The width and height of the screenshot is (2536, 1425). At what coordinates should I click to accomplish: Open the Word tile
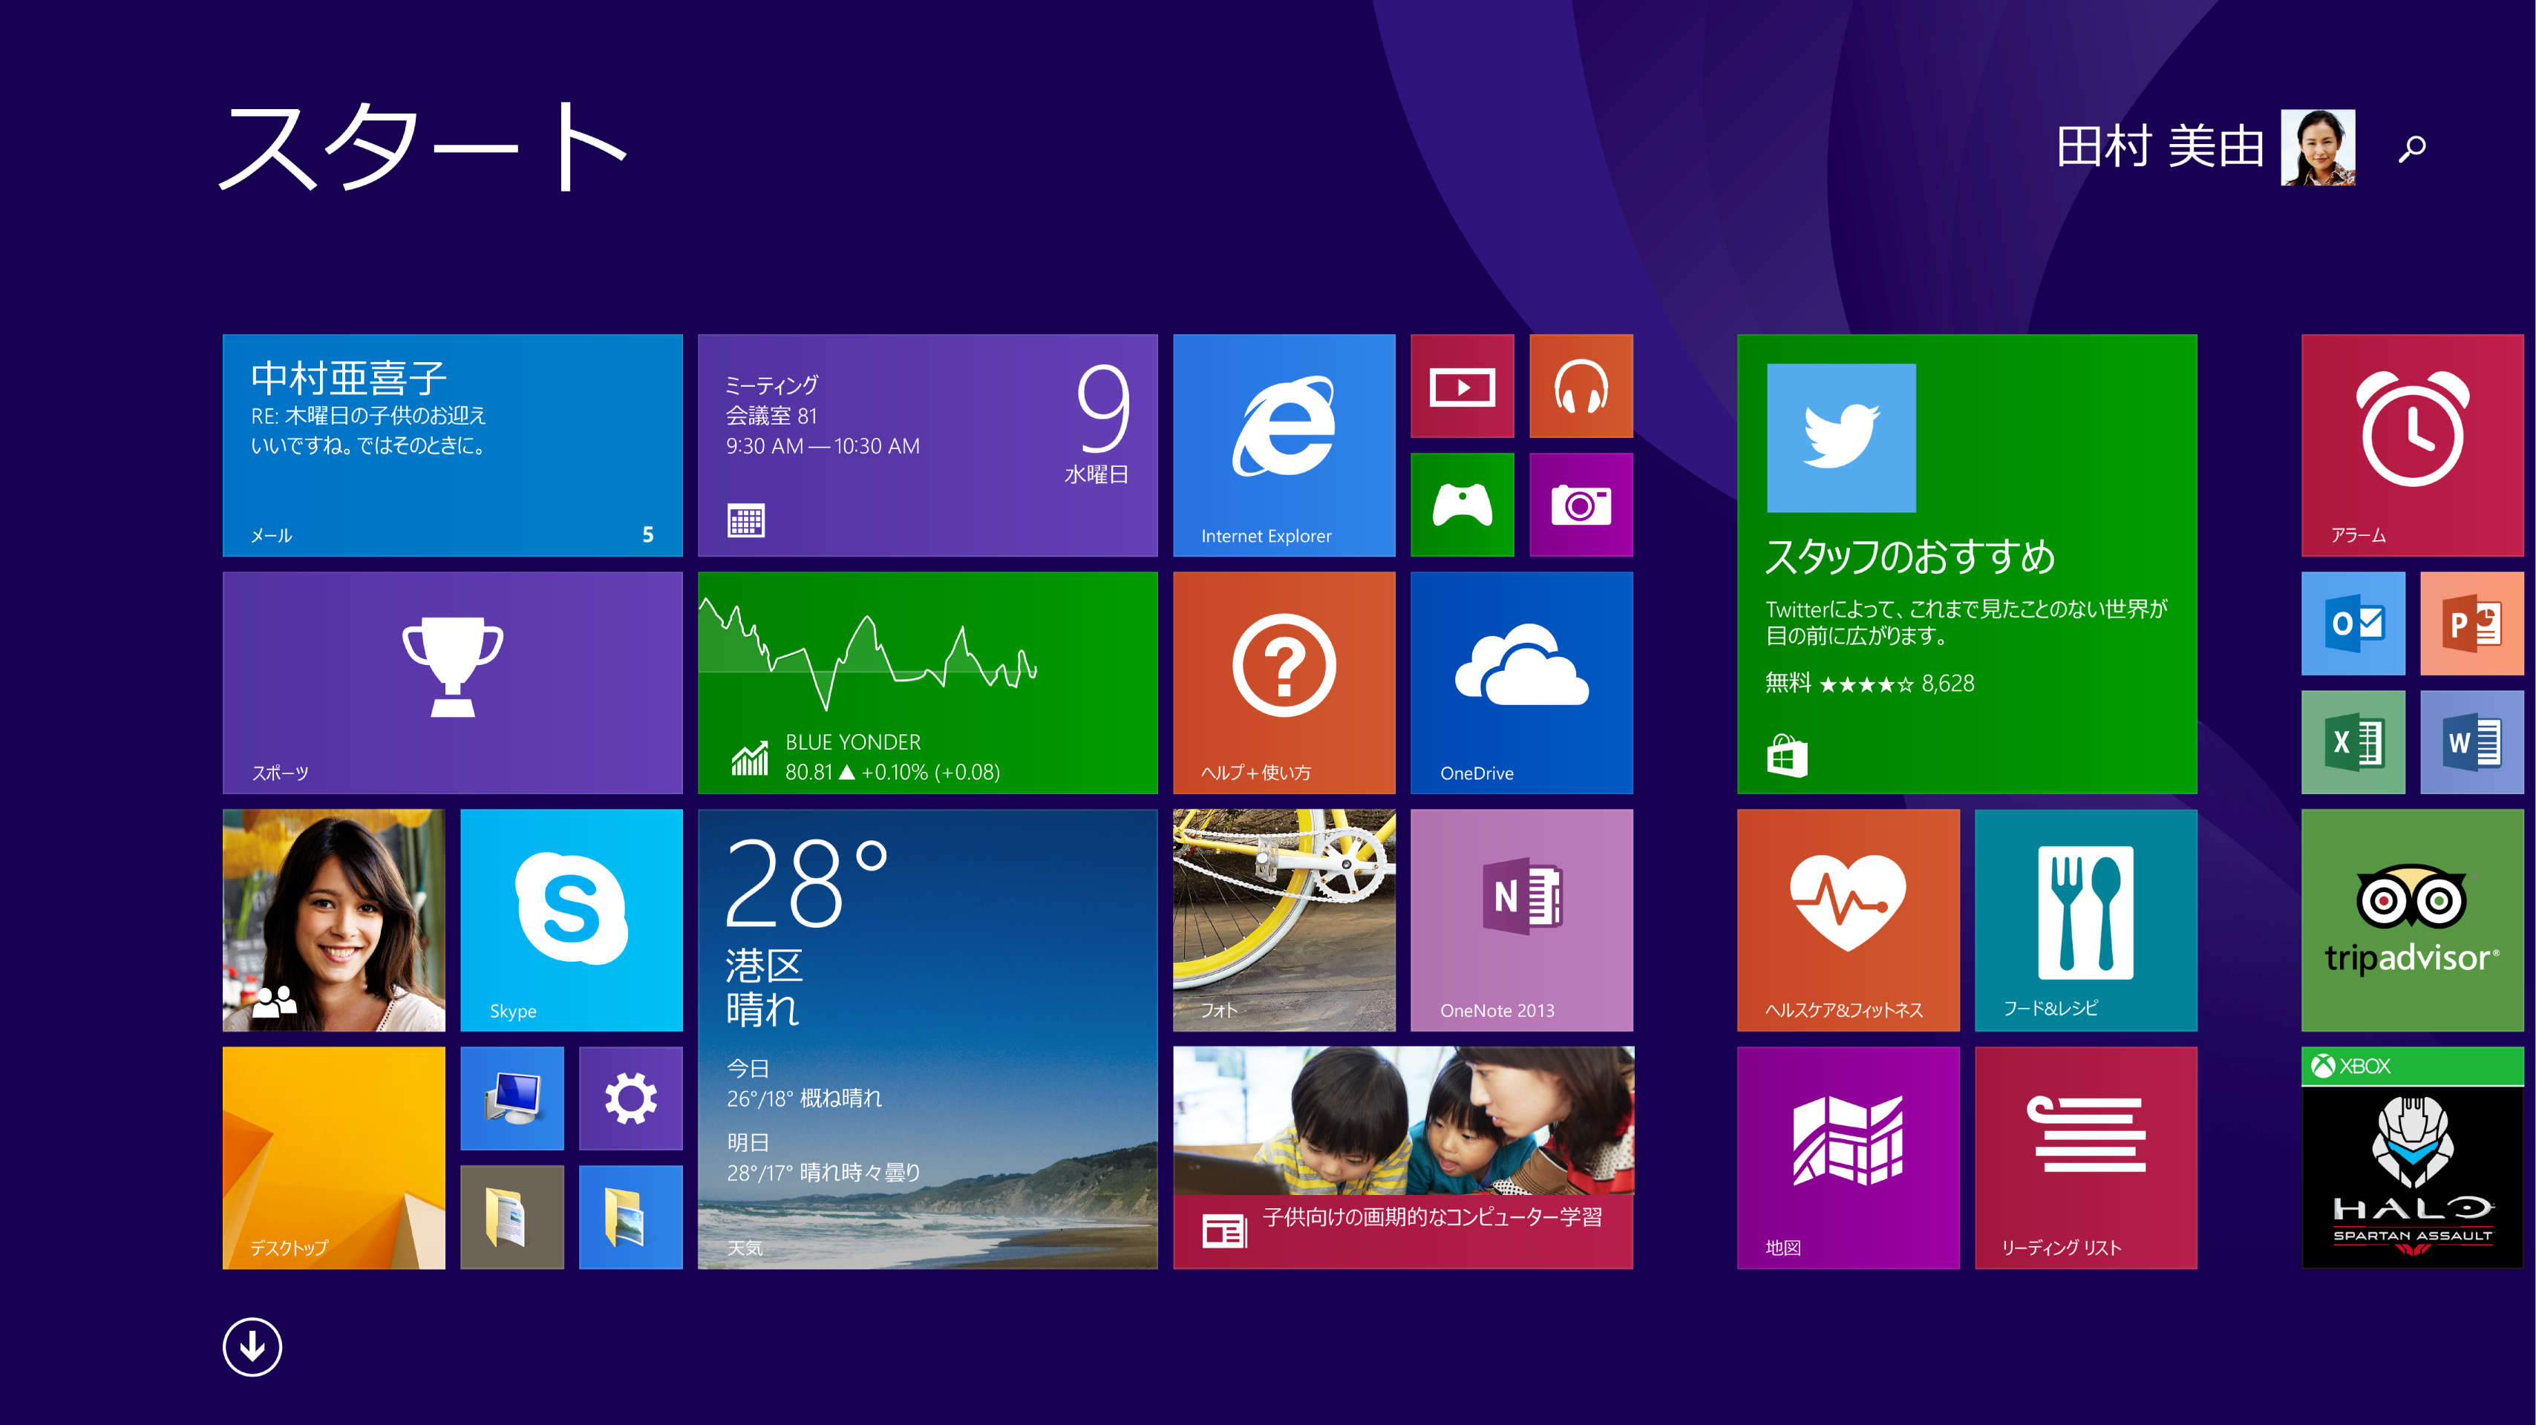(x=2471, y=741)
